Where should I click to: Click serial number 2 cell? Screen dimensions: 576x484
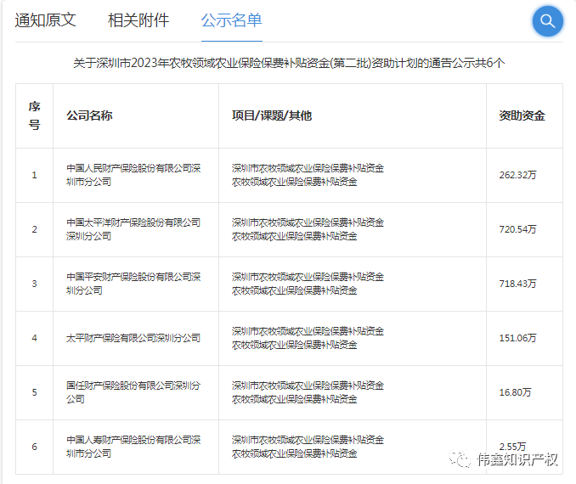click(x=34, y=229)
